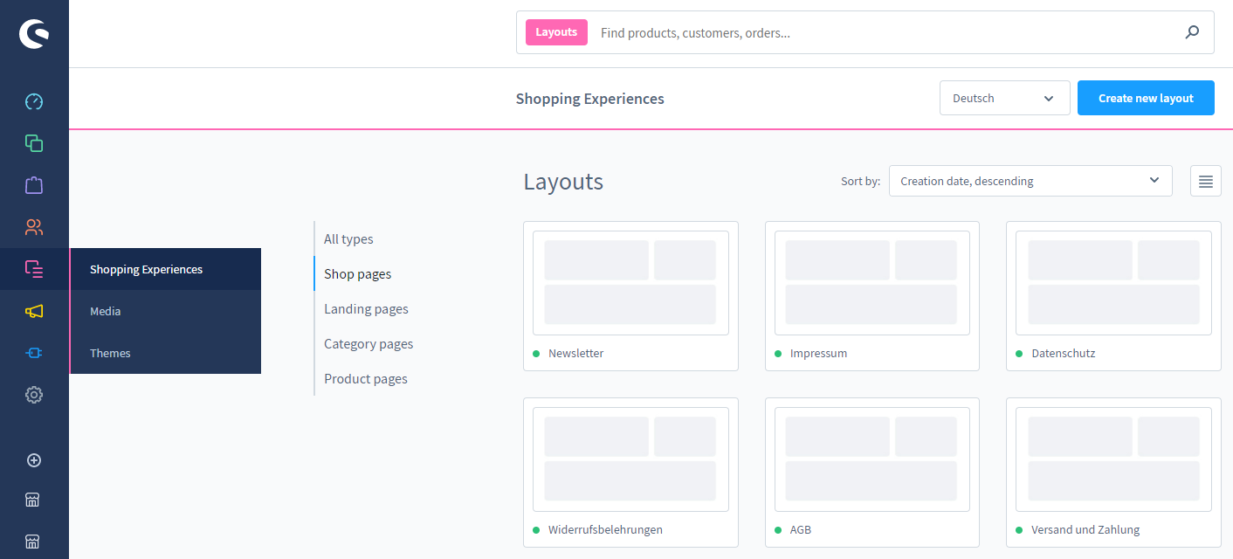Click the Versand und Zahlung layout name

point(1085,529)
